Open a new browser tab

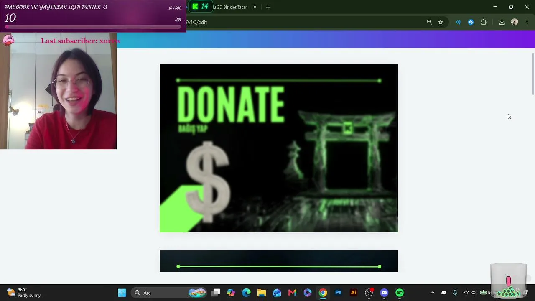pyautogui.click(x=267, y=7)
